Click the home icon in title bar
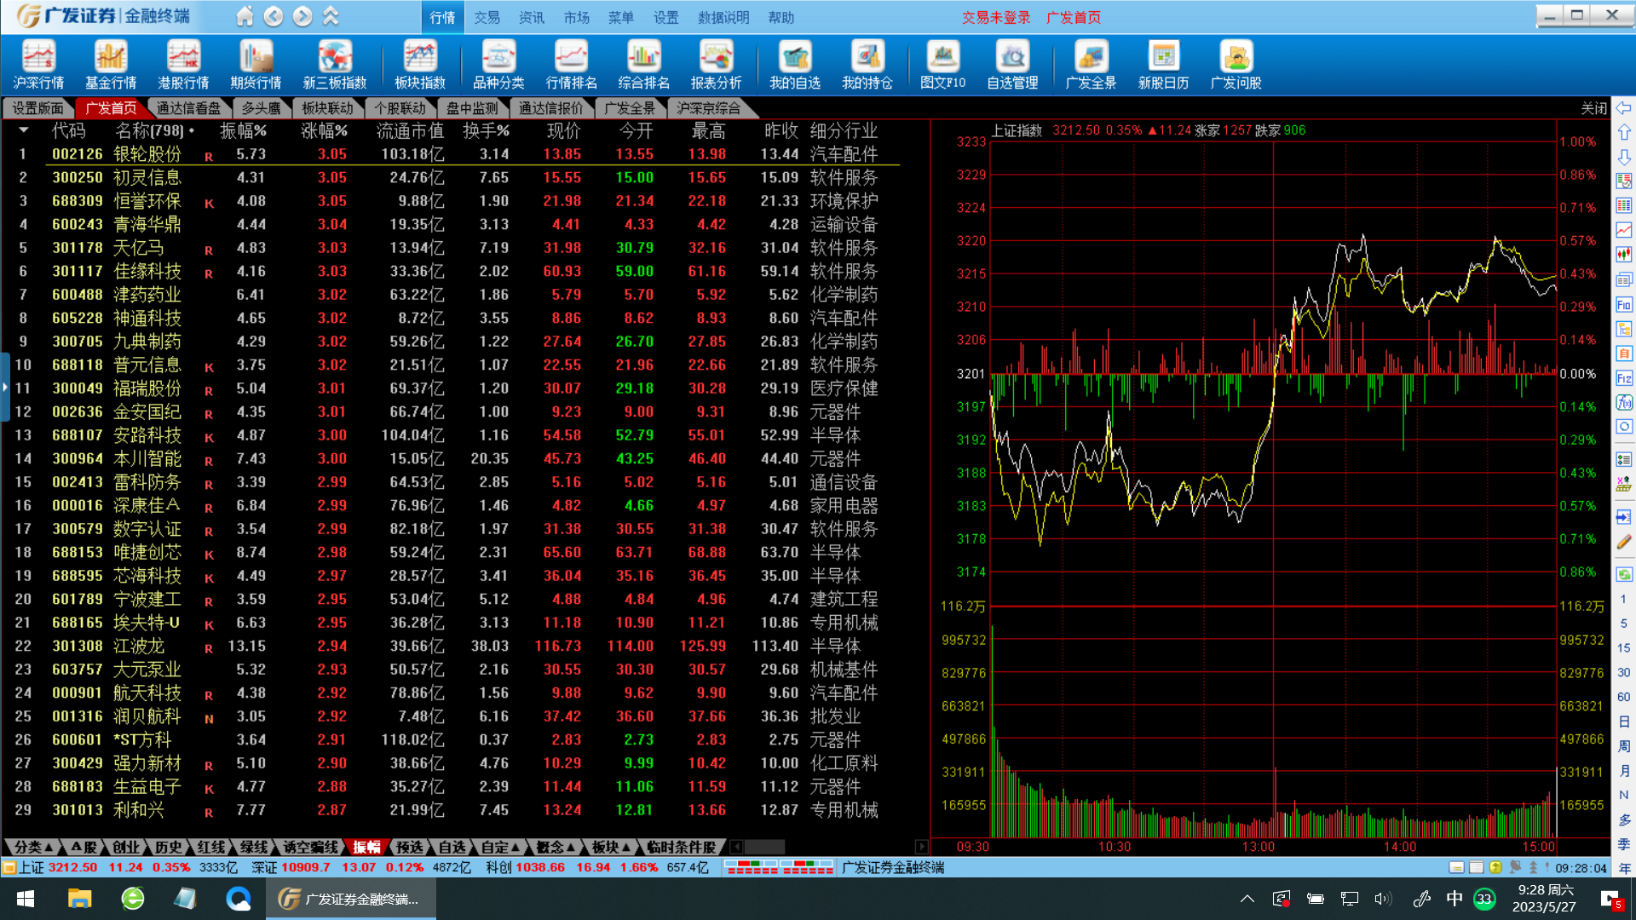 pyautogui.click(x=245, y=16)
